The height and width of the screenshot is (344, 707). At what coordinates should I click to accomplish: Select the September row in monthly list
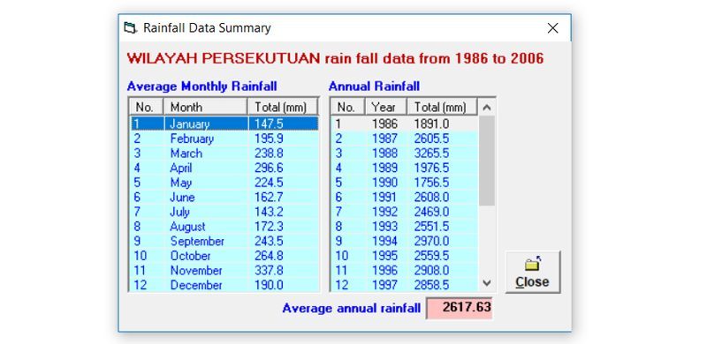(224, 242)
